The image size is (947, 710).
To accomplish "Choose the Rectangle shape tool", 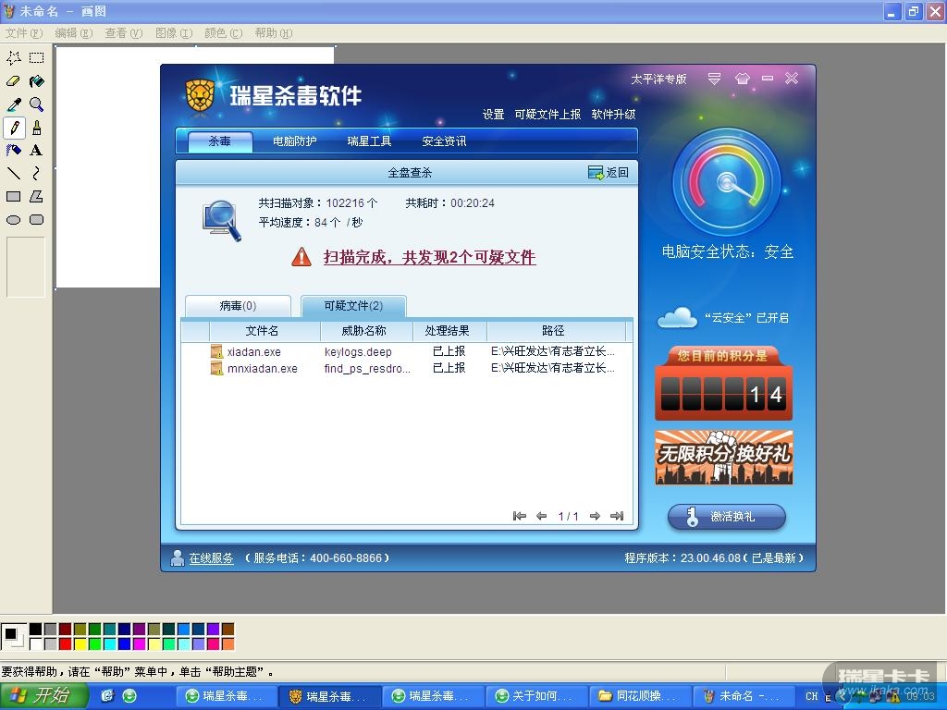I will click(13, 197).
